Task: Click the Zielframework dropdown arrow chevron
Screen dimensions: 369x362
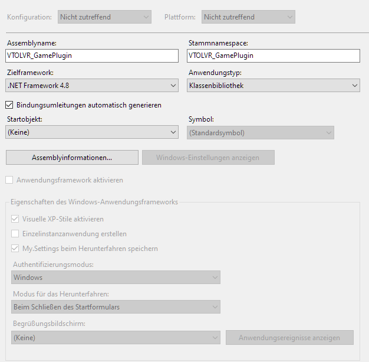Action: 173,86
